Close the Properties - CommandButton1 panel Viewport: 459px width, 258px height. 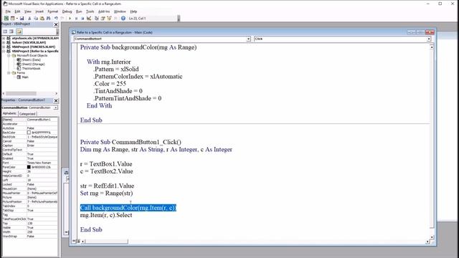tap(56, 100)
